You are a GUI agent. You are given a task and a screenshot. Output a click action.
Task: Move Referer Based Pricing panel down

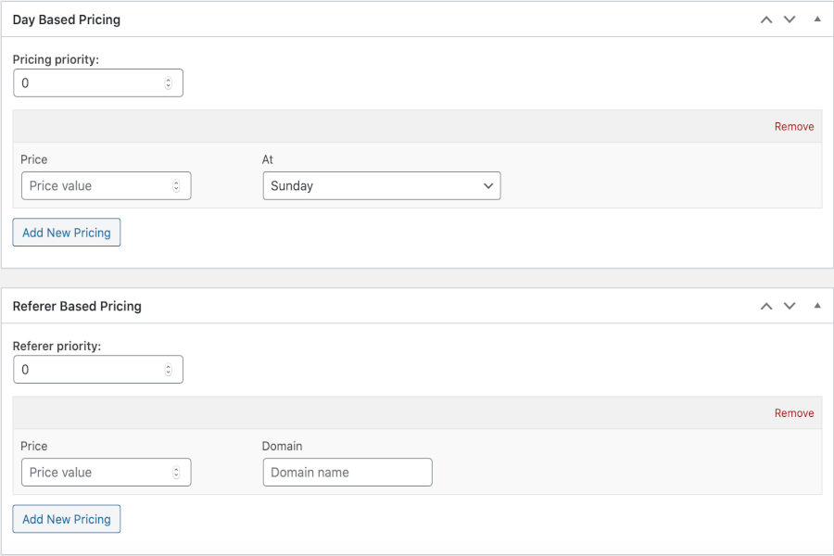(790, 306)
